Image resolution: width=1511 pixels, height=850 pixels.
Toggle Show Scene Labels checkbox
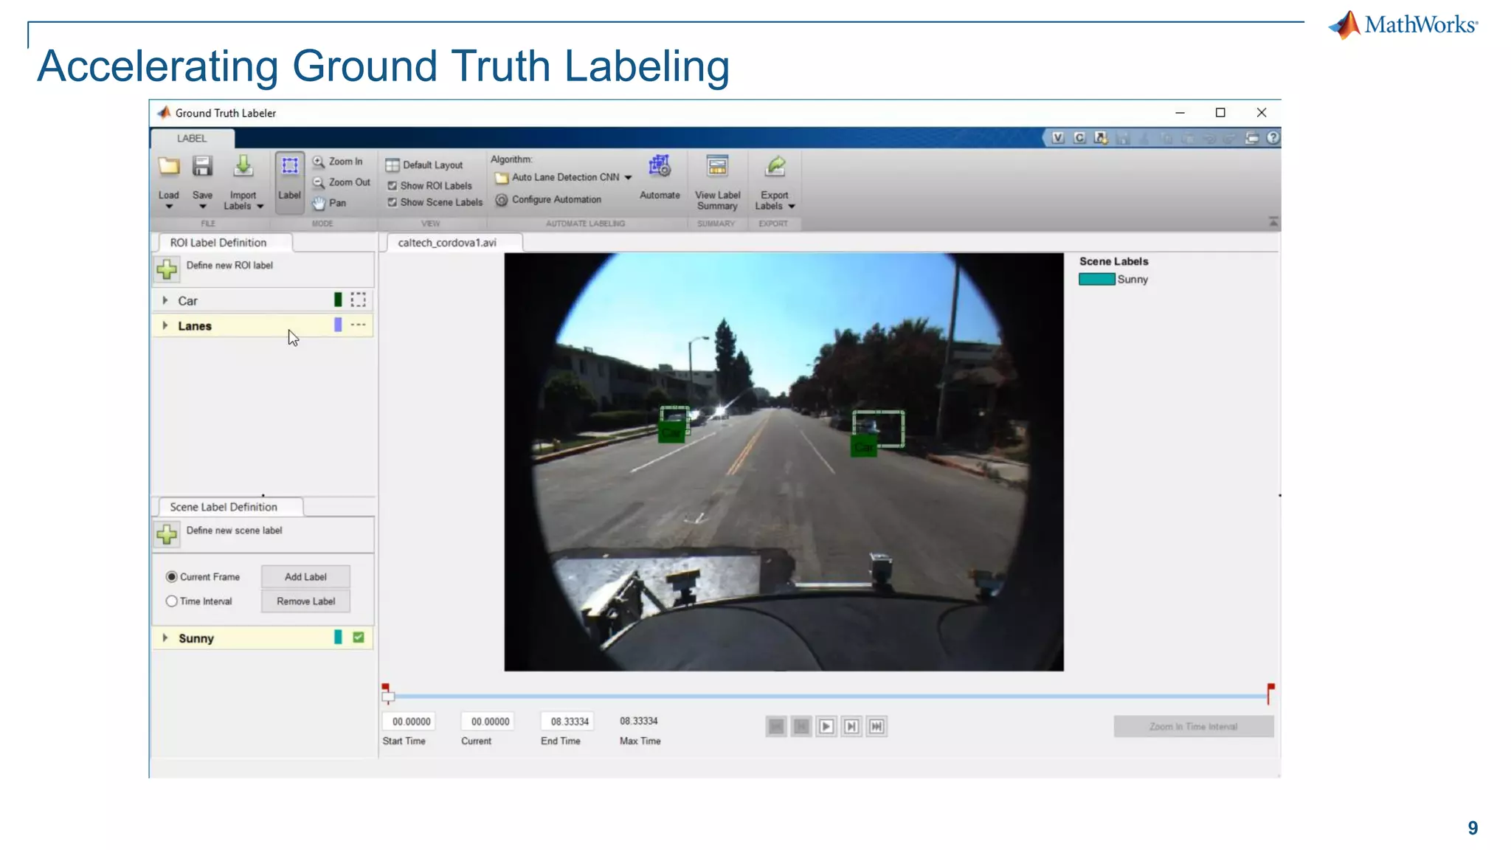click(393, 202)
